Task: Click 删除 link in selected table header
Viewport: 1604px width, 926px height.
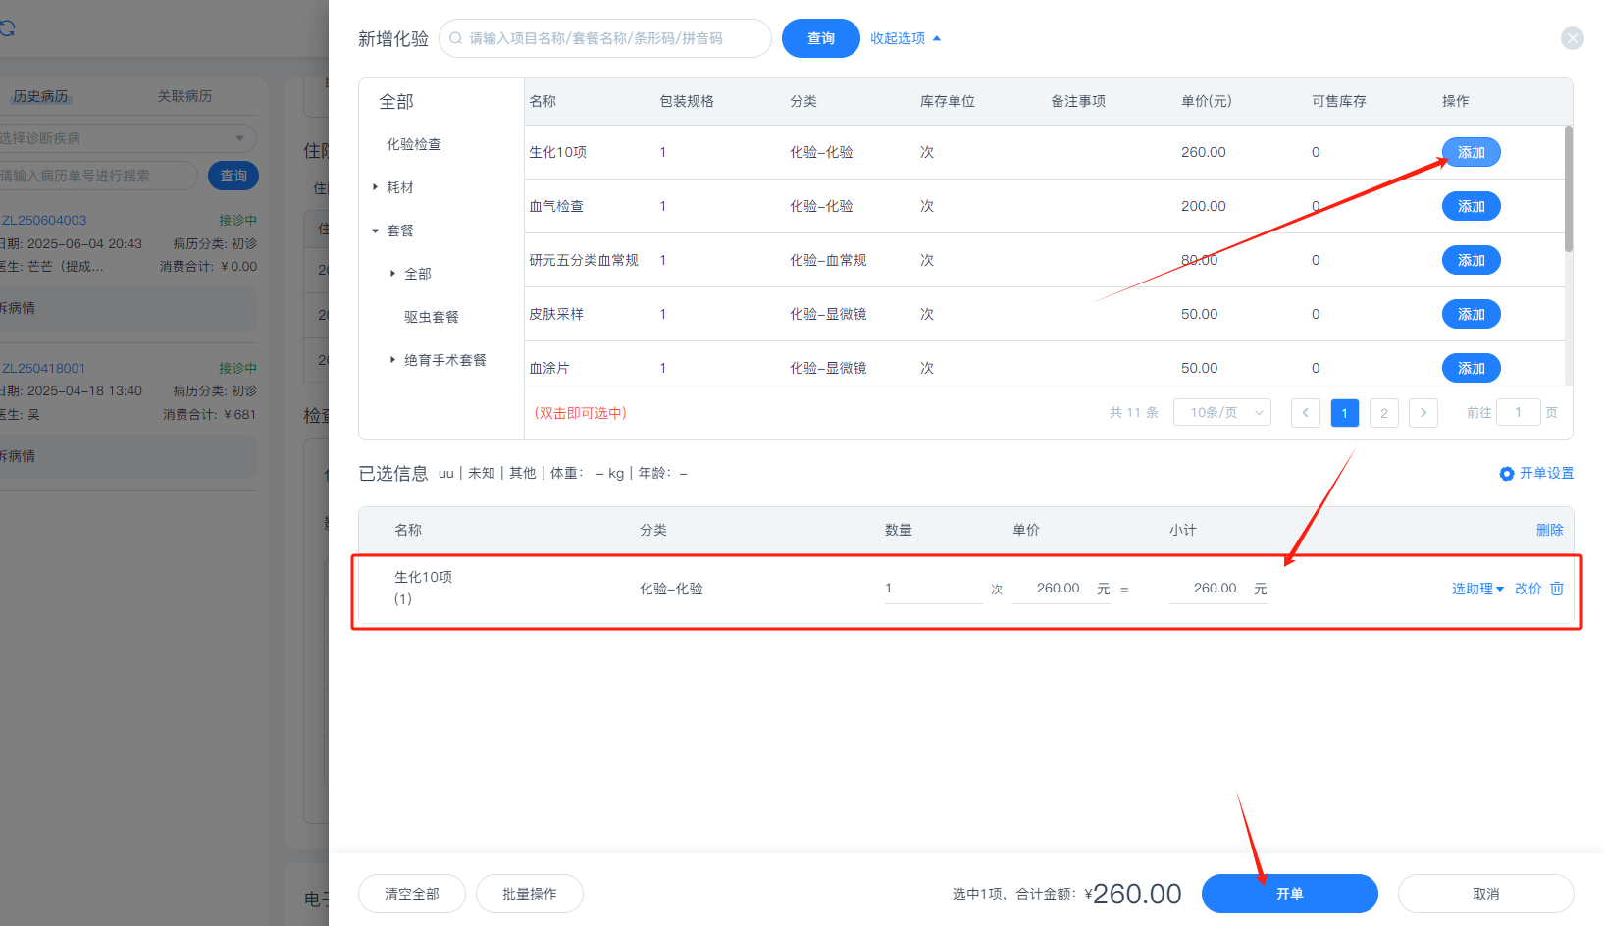Action: pos(1550,530)
